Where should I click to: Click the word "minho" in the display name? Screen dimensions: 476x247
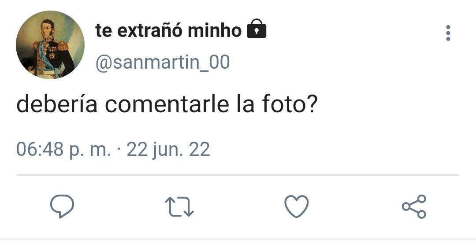[215, 31]
